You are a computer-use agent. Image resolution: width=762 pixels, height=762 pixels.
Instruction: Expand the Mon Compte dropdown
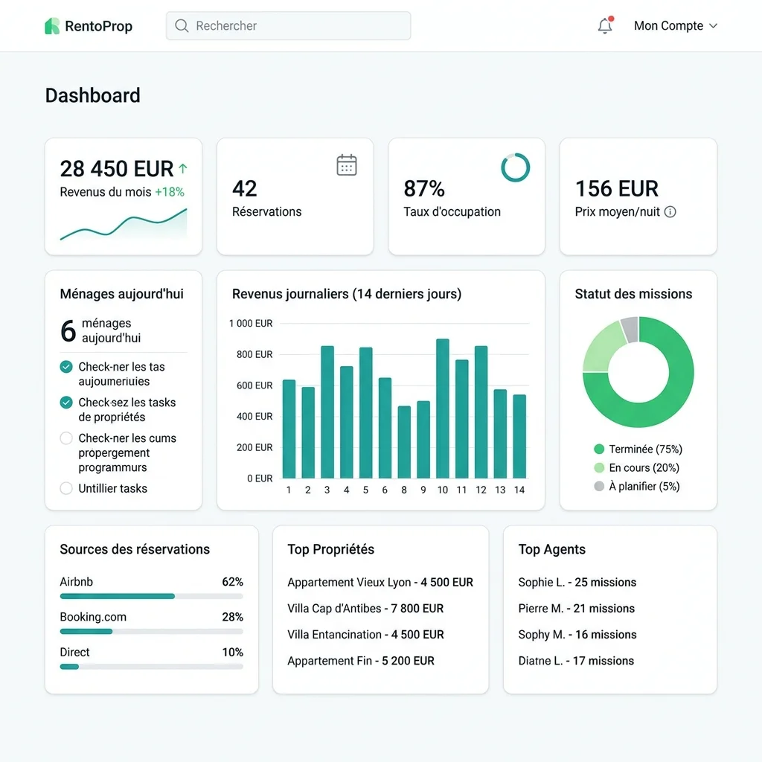point(675,25)
